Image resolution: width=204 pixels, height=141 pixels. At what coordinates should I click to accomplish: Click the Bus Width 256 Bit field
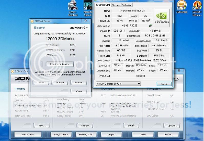159,50
